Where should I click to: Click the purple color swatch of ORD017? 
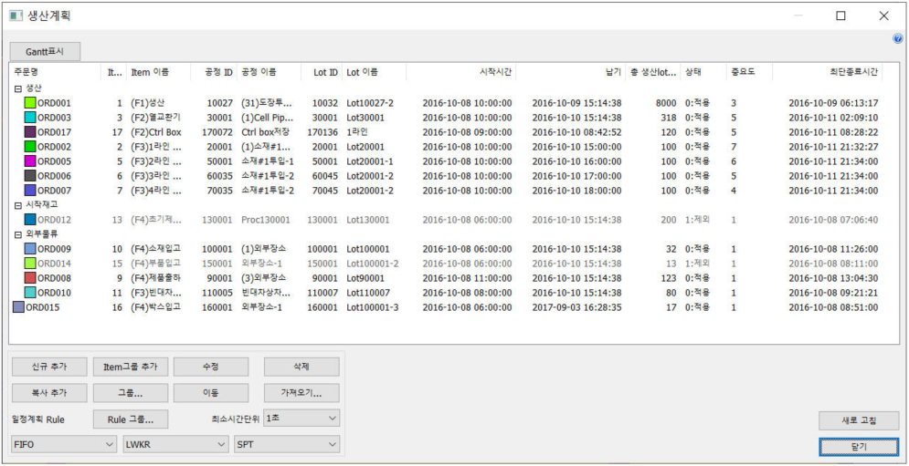pyautogui.click(x=30, y=132)
